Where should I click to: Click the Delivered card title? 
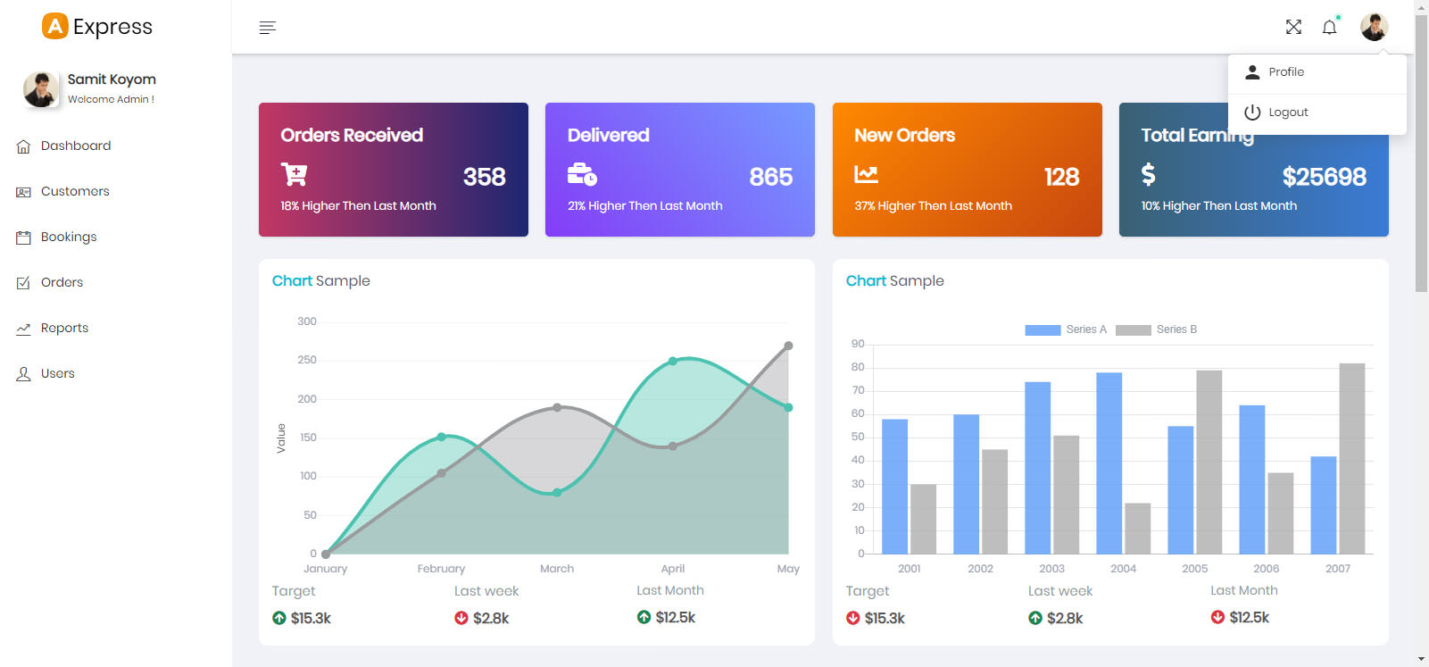pyautogui.click(x=609, y=136)
